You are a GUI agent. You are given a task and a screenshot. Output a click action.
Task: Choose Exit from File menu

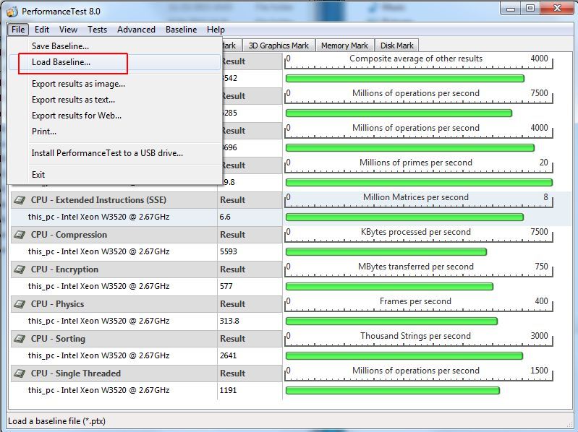point(115,175)
